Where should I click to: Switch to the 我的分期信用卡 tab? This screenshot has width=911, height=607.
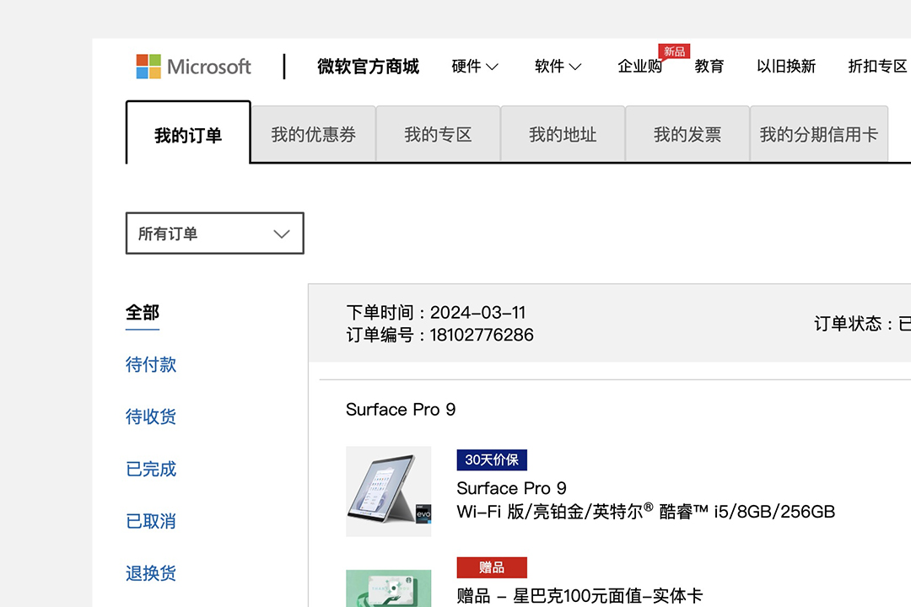[x=818, y=134]
